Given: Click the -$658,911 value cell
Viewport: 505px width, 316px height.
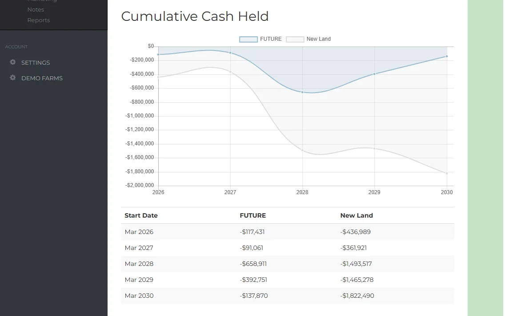Looking at the screenshot, I should point(254,264).
